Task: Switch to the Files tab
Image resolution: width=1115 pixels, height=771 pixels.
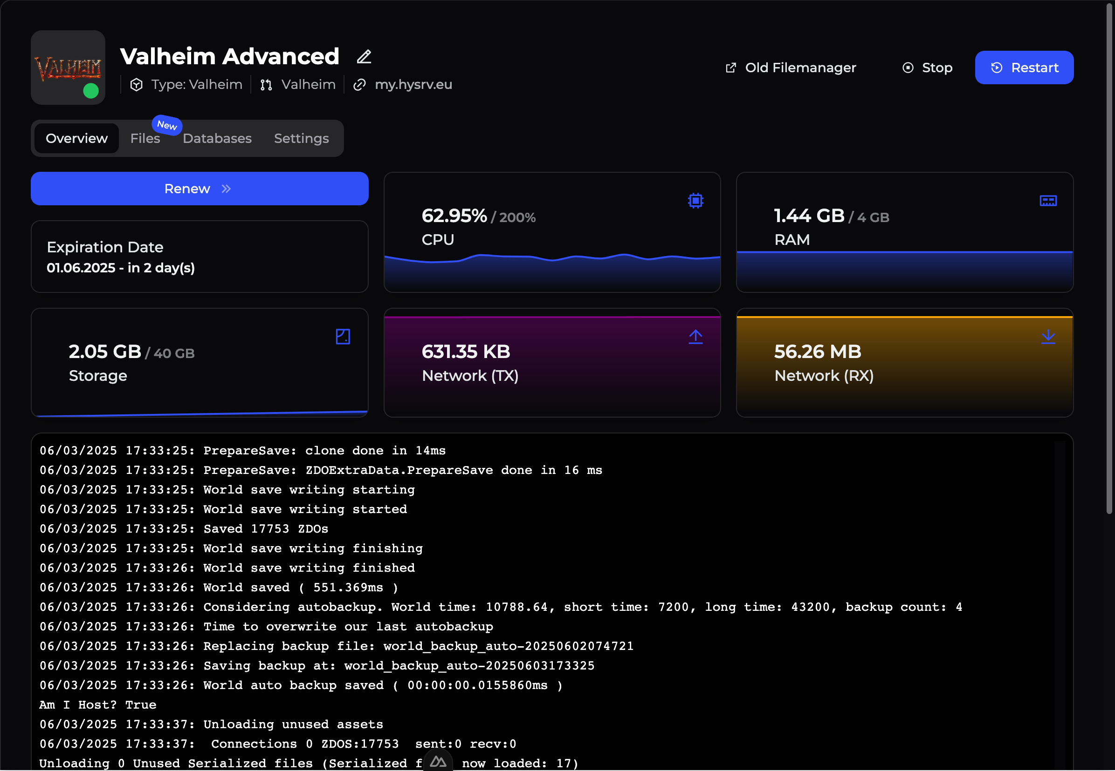Action: point(145,139)
